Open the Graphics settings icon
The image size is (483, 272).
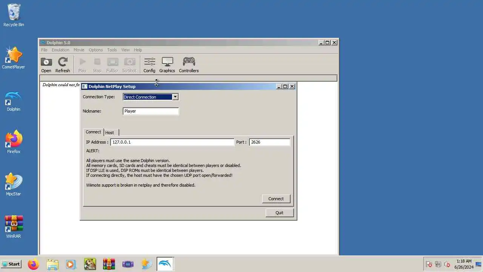coord(167,65)
